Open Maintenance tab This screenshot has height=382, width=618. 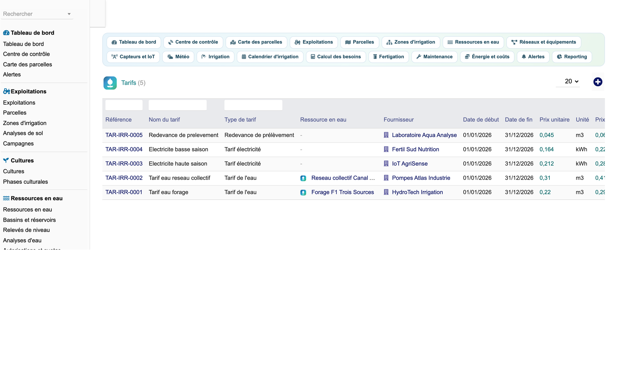point(434,57)
